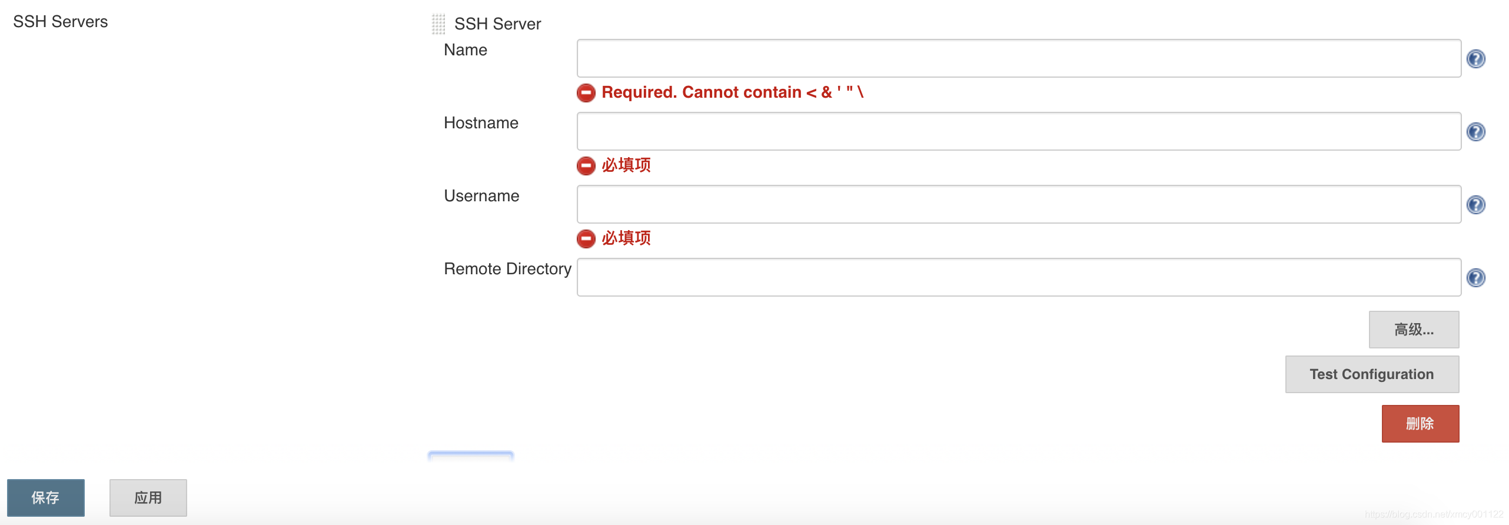Image resolution: width=1509 pixels, height=525 pixels.
Task: Select the Remote Directory label
Action: coord(507,269)
